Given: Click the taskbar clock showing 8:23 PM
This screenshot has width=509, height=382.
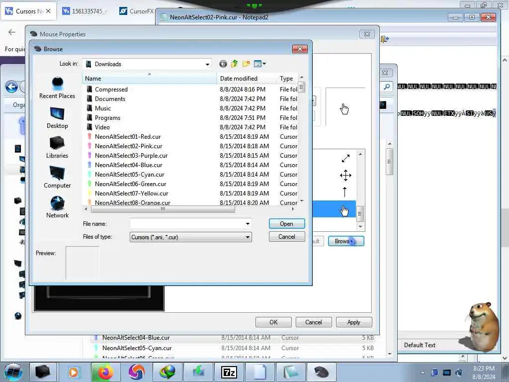Looking at the screenshot, I should [484, 373].
